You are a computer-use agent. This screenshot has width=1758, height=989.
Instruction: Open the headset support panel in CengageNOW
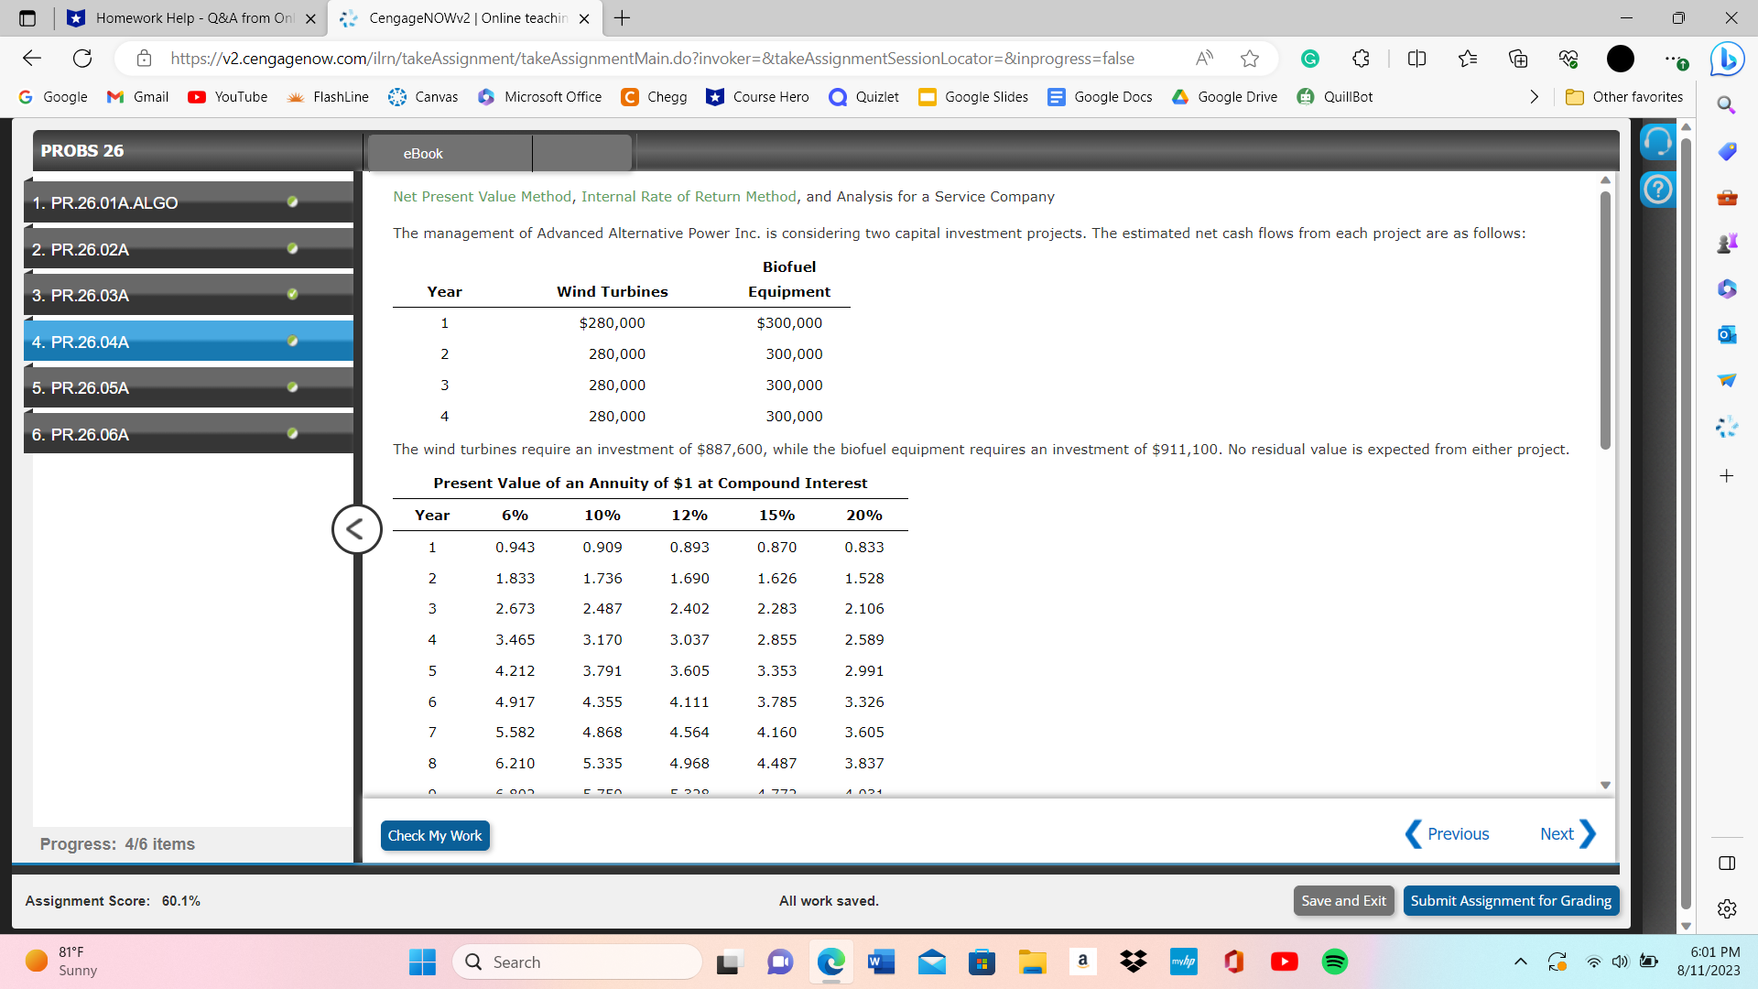(1657, 141)
